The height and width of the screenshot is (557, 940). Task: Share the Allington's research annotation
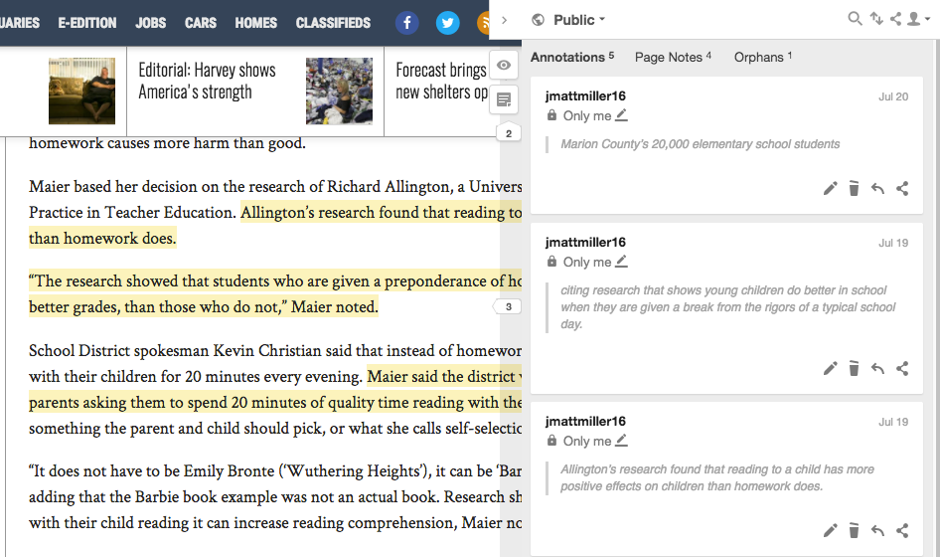(902, 530)
